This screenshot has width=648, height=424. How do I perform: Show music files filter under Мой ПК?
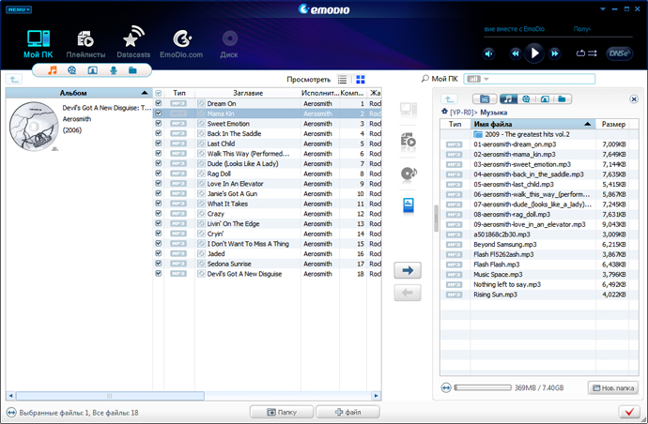[52, 70]
